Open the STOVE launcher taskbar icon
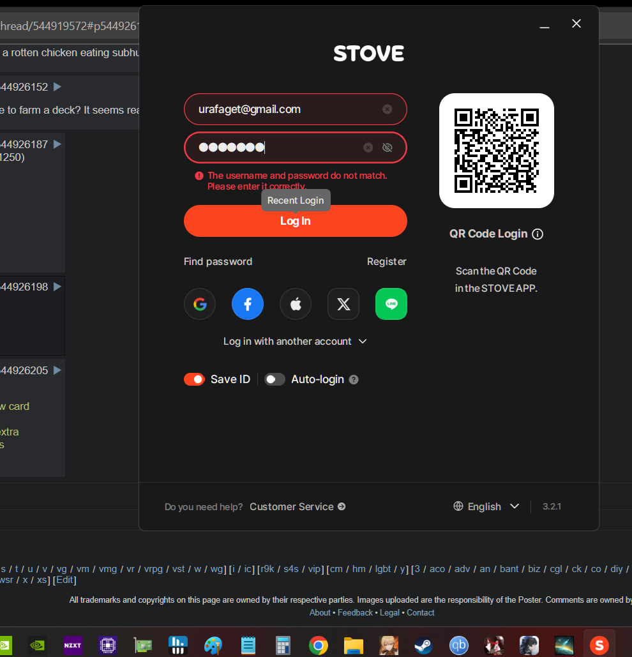This screenshot has width=632, height=657. [599, 645]
